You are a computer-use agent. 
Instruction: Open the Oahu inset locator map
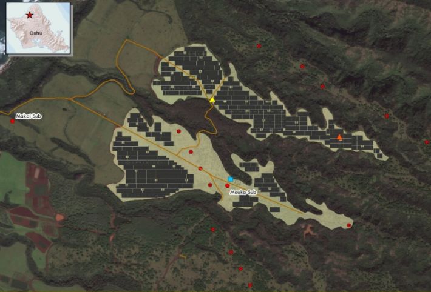click(x=38, y=28)
